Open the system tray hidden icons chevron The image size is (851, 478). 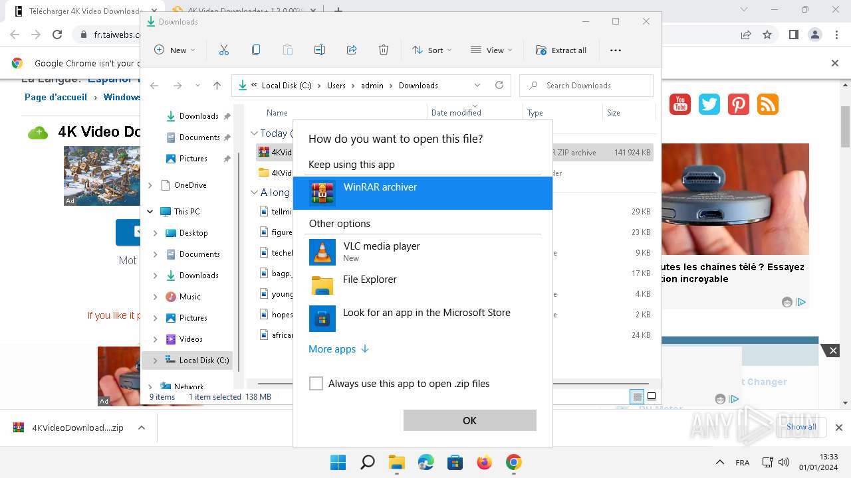click(x=719, y=462)
